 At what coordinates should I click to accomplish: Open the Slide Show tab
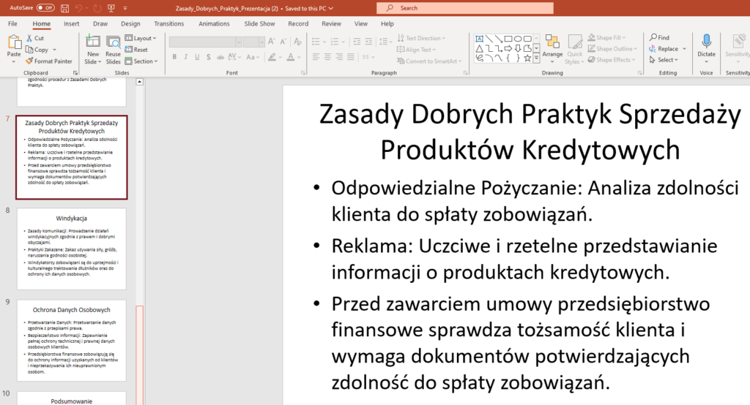pyautogui.click(x=259, y=23)
